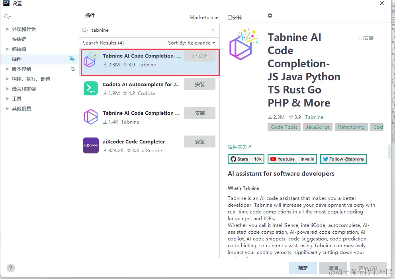Click the plugin search magnifier icon

click(85, 30)
